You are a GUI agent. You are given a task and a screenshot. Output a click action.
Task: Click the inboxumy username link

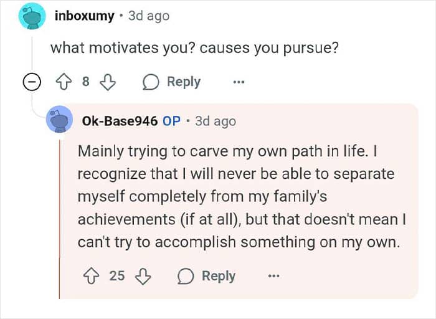[85, 16]
